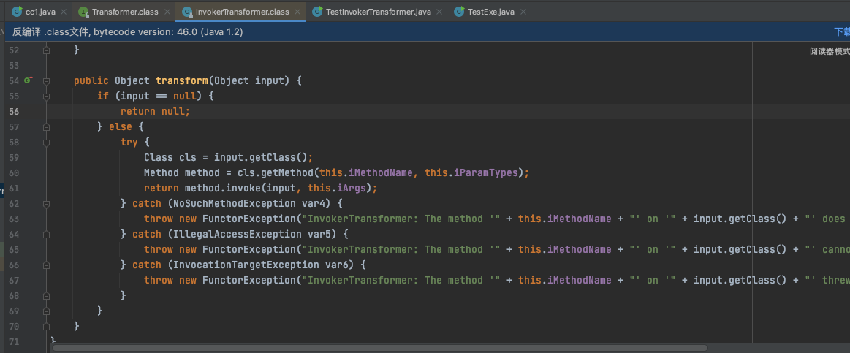This screenshot has width=850, height=353.
Task: Click 'input.getClass();' on line 59
Action: (x=263, y=158)
